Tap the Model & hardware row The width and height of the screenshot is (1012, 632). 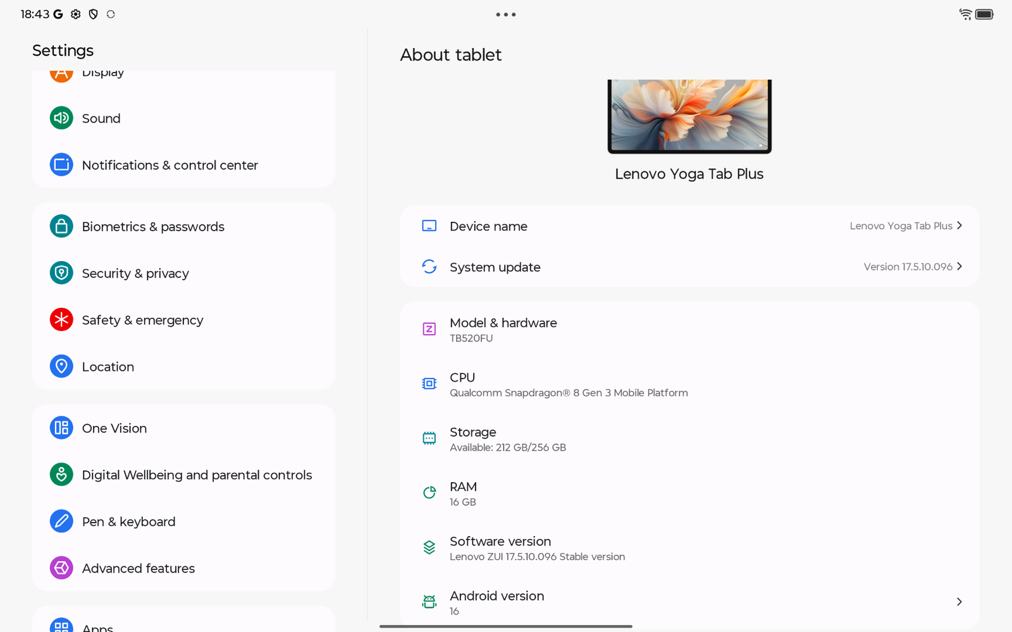pos(689,329)
